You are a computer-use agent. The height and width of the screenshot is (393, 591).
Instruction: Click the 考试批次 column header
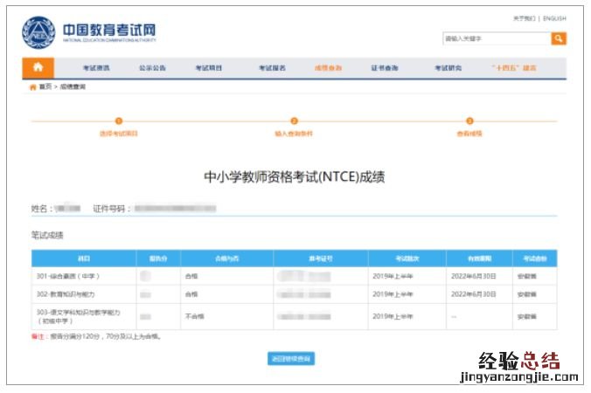[x=407, y=259]
